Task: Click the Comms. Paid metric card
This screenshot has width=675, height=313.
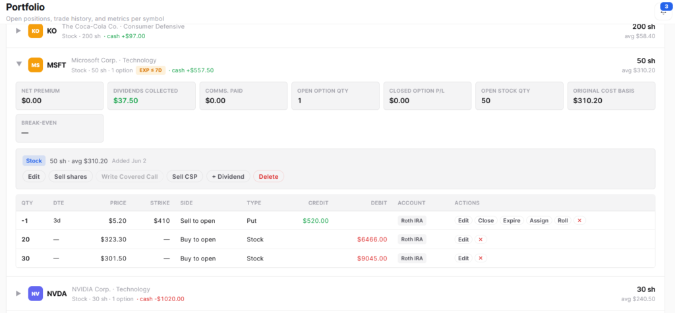Action: (244, 96)
